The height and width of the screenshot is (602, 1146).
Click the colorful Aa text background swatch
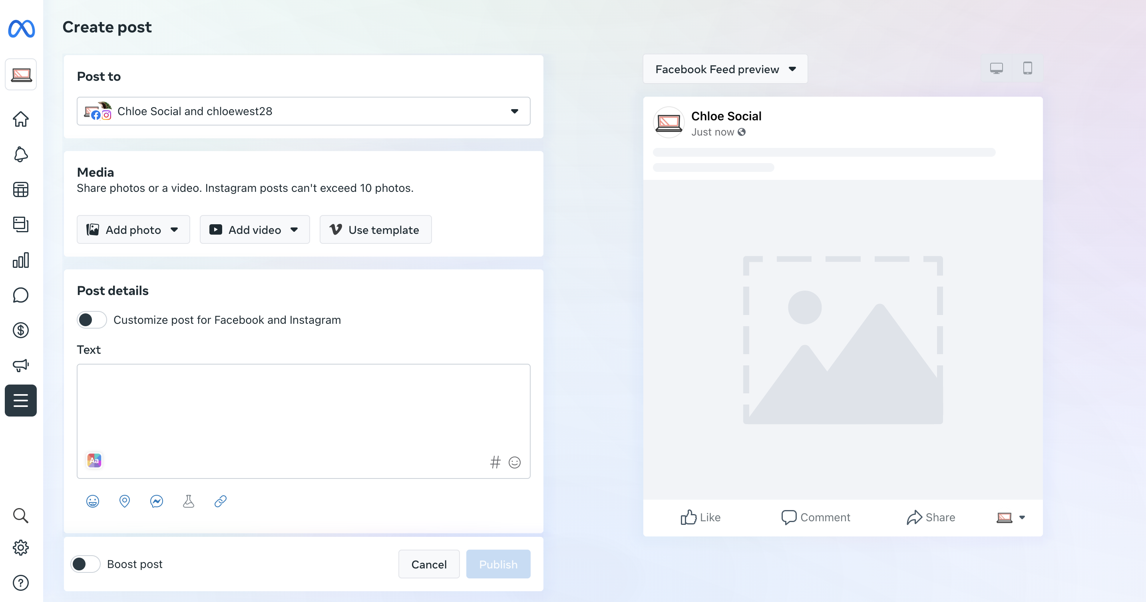pos(94,460)
